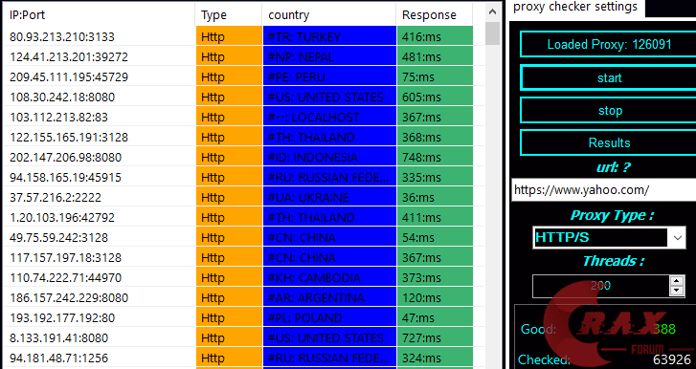Click the 47:ms response cell
Screen dimensions: 696x369
[435, 317]
